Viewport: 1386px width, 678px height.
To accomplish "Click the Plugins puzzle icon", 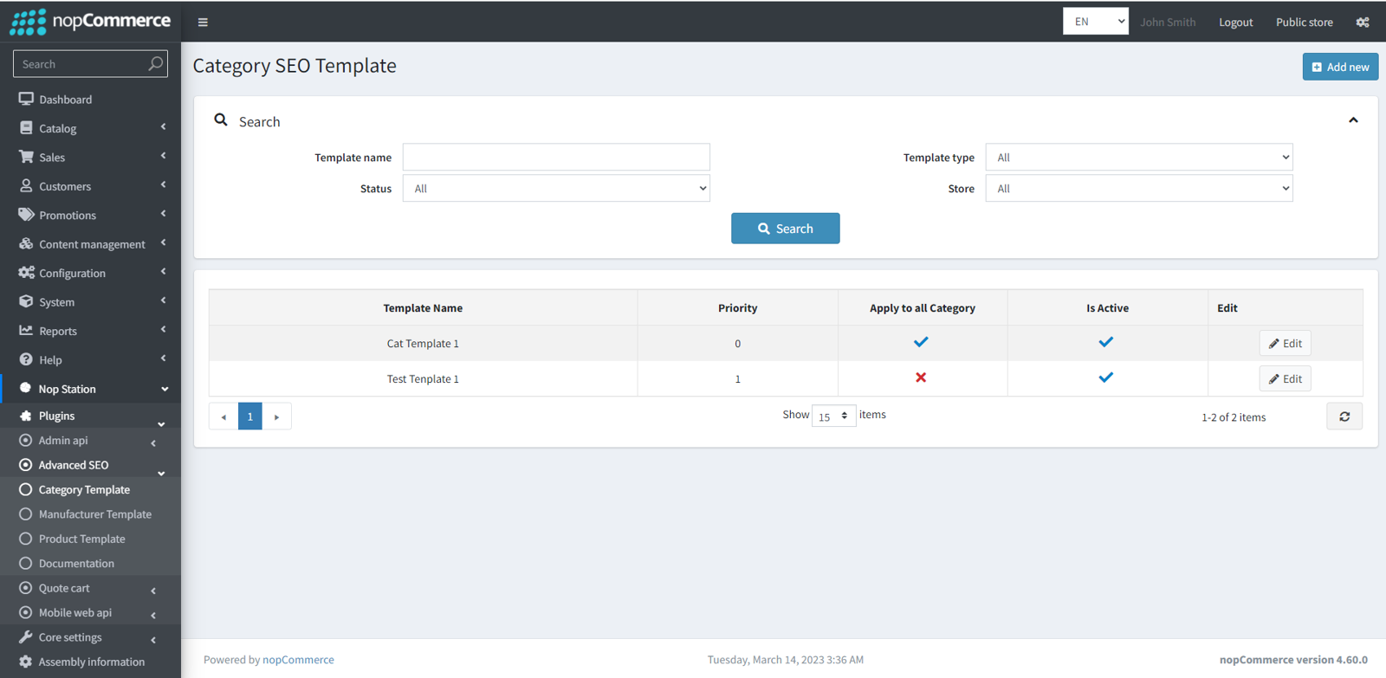I will (x=26, y=416).
